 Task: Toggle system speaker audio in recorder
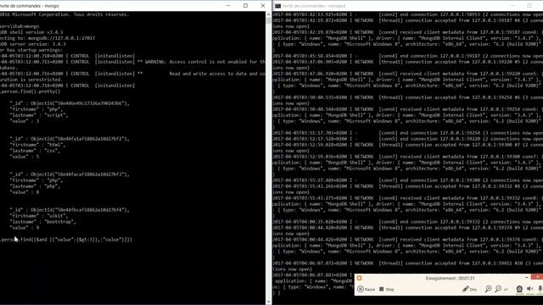click(529, 289)
